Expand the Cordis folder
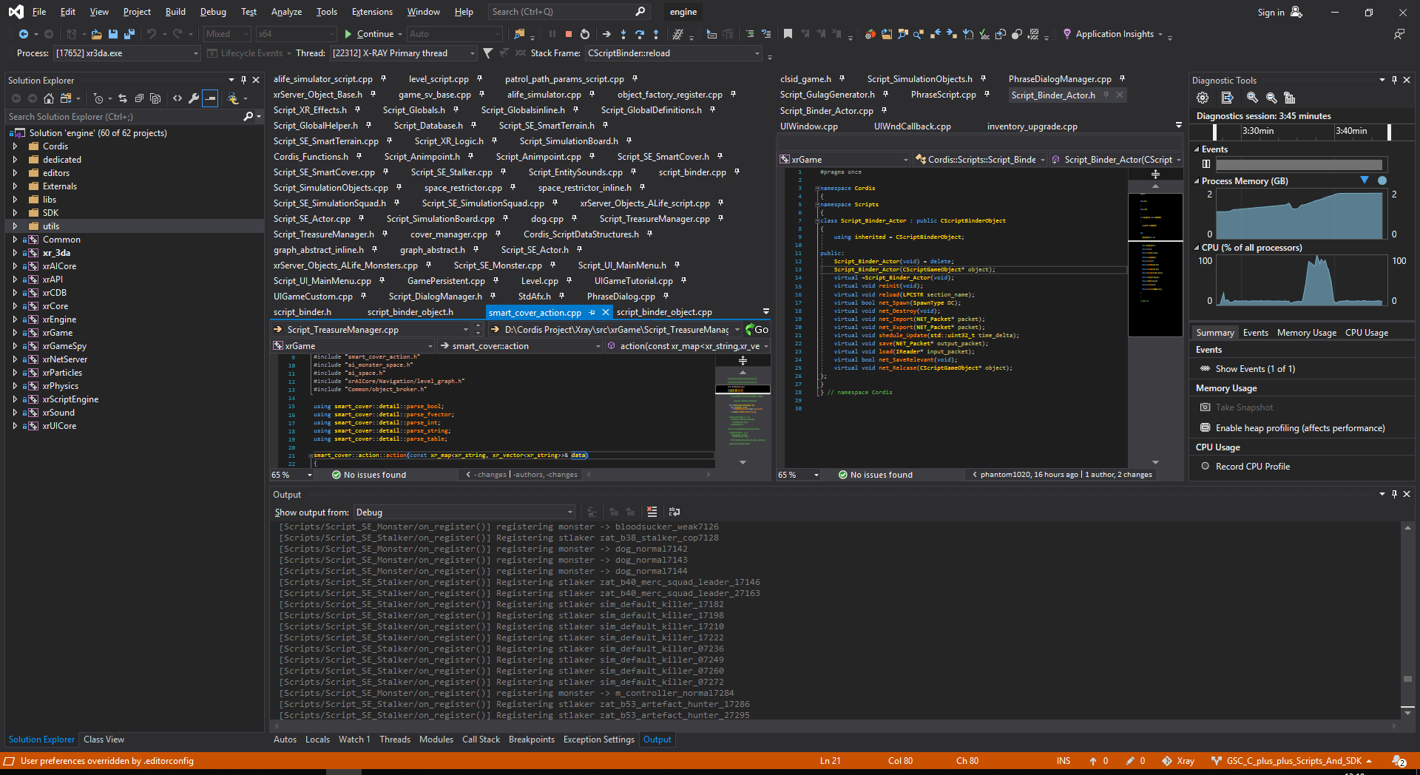Viewport: 1420px width, 775px height. (15, 146)
